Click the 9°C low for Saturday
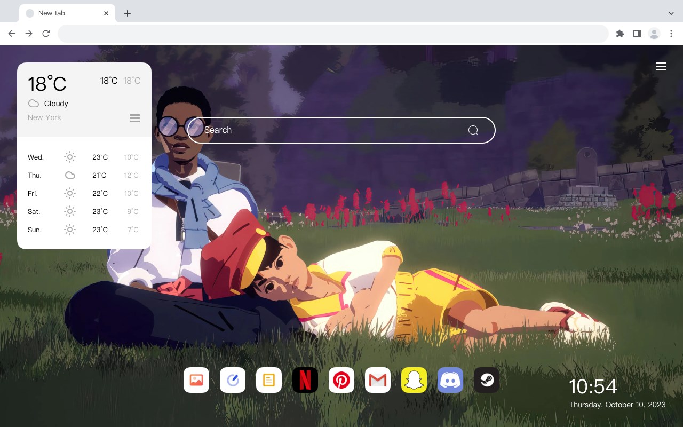 pos(133,211)
